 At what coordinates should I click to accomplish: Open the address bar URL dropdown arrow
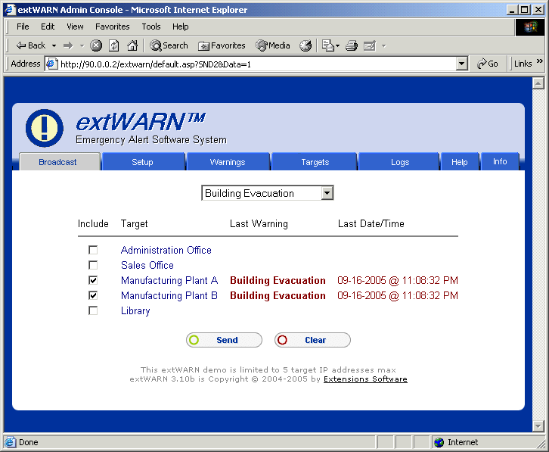coord(462,64)
